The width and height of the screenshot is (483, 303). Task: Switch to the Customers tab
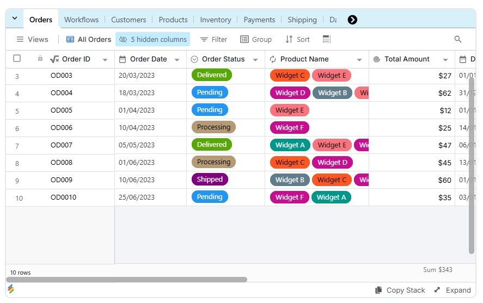[129, 20]
